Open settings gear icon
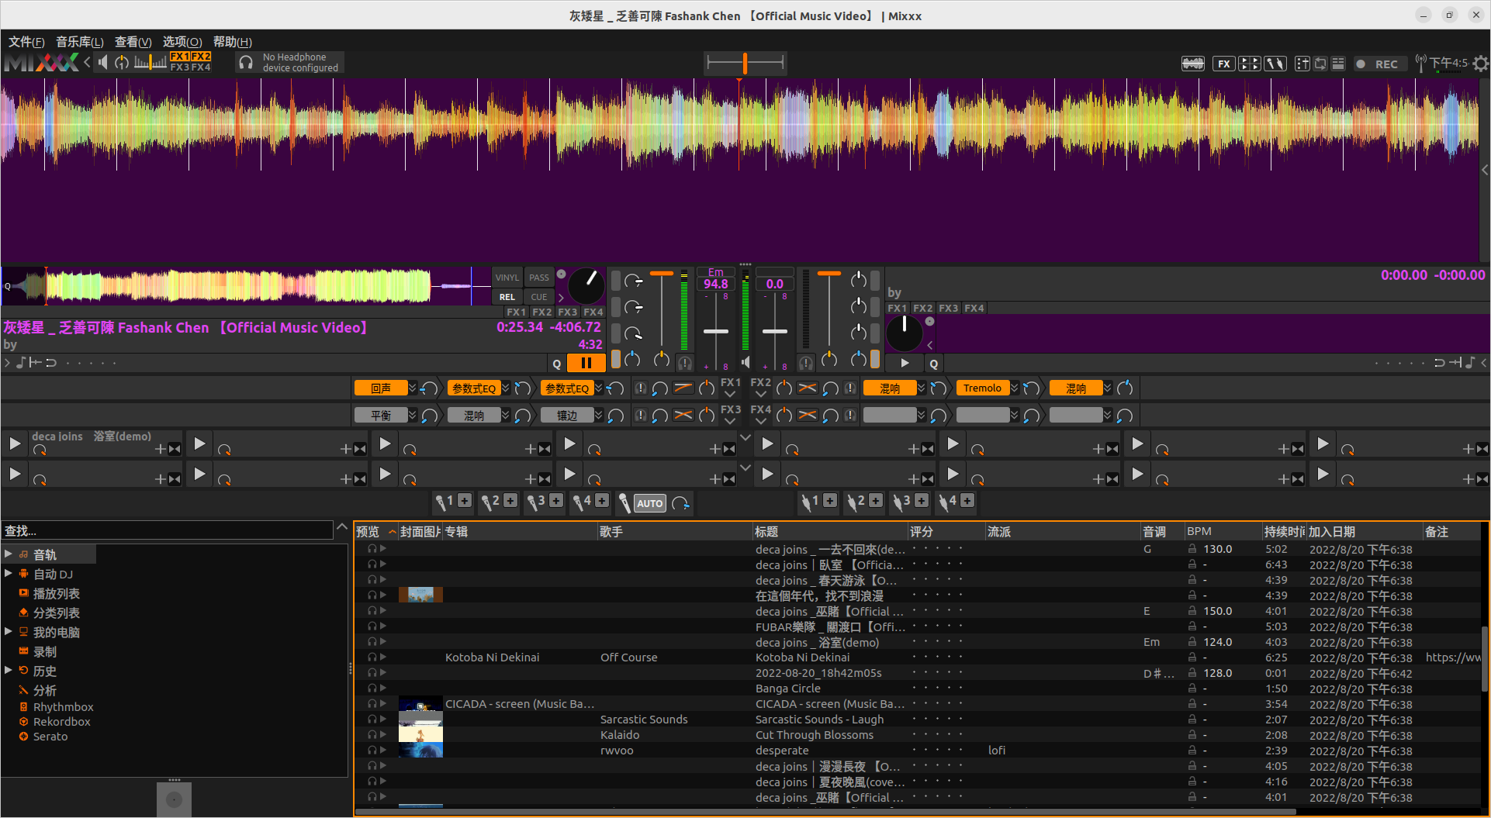 (x=1480, y=64)
